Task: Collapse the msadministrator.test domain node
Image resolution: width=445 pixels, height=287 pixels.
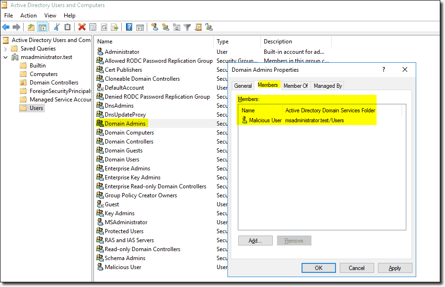Action: (5, 57)
